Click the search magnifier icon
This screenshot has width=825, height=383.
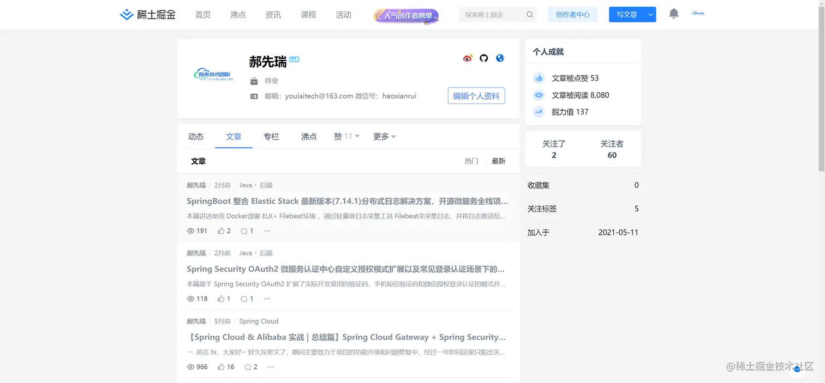tap(529, 15)
